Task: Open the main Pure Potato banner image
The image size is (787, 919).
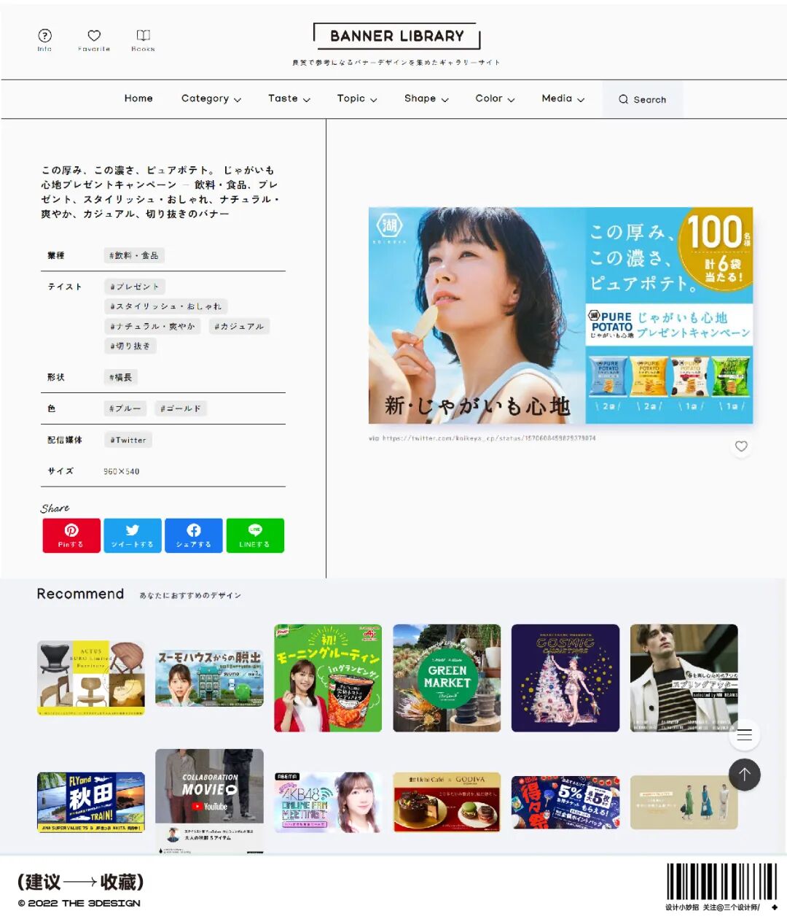Action: [x=560, y=316]
